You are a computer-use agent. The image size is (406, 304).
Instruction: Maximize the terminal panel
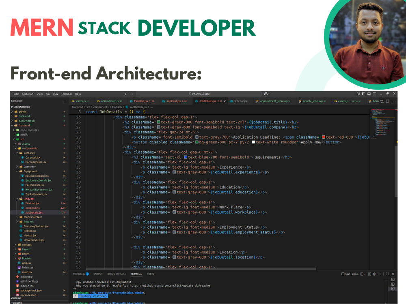pos(387,274)
